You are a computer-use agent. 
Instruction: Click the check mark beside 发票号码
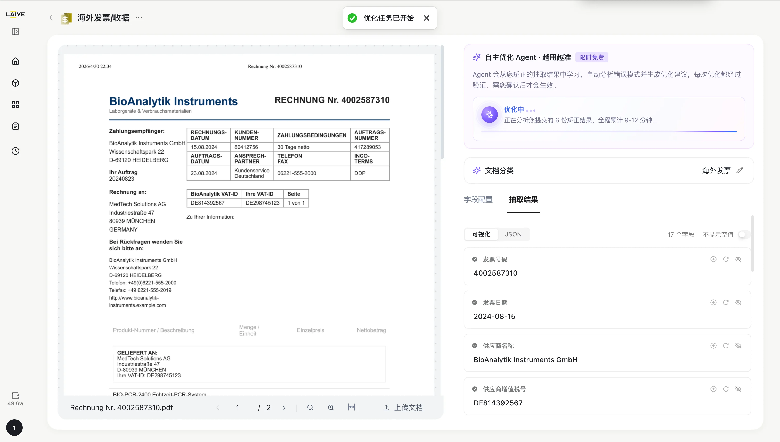coord(475,259)
